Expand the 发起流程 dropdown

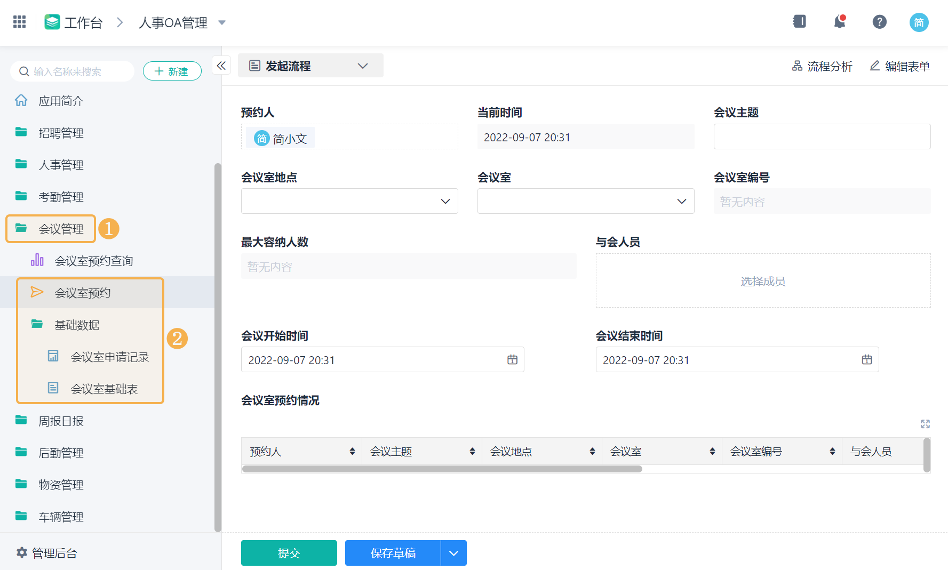tap(363, 66)
